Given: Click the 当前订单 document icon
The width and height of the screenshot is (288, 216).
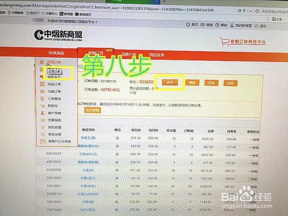Looking at the screenshot, I should click(42, 91).
